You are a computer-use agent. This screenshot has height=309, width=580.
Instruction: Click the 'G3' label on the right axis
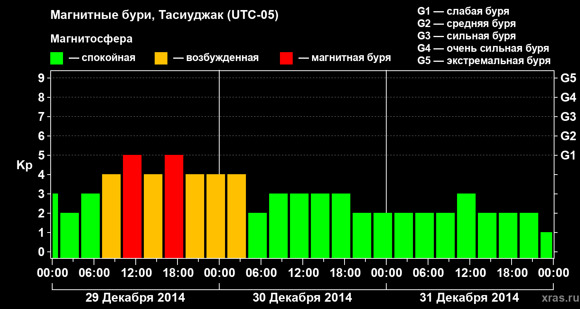pos(568,117)
